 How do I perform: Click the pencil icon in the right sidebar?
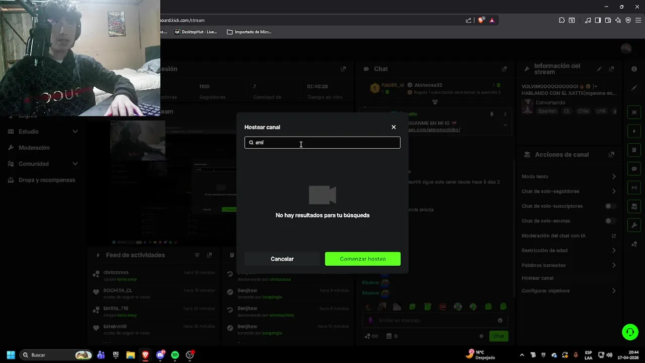coord(634,88)
